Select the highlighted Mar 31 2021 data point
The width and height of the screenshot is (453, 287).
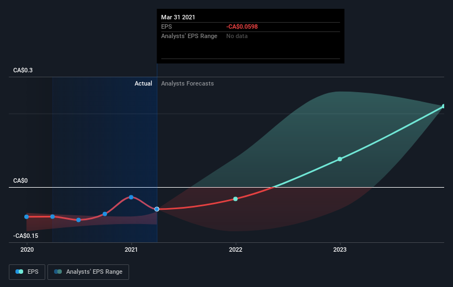(157, 209)
